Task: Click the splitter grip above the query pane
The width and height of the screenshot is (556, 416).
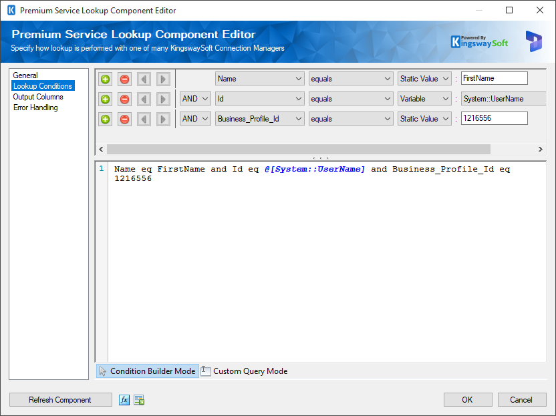Action: point(321,158)
